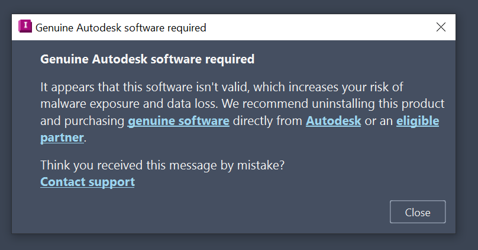
Task: Click the Contact support link
Action: 88,182
